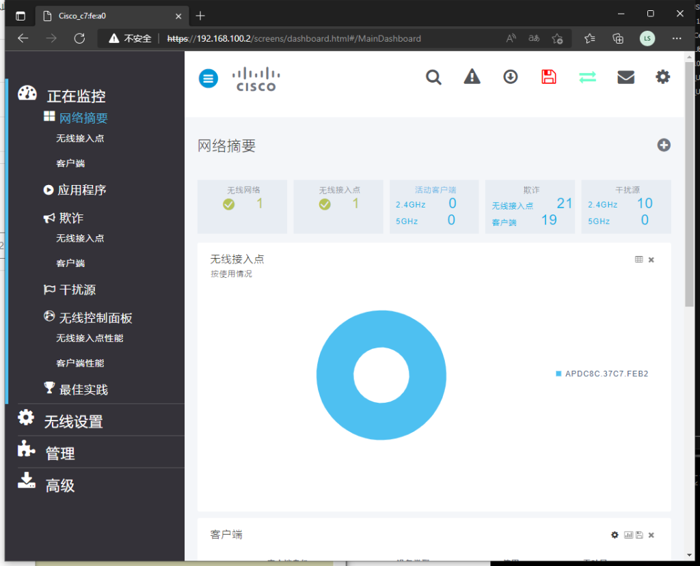Open the envelope mail icon

point(625,77)
